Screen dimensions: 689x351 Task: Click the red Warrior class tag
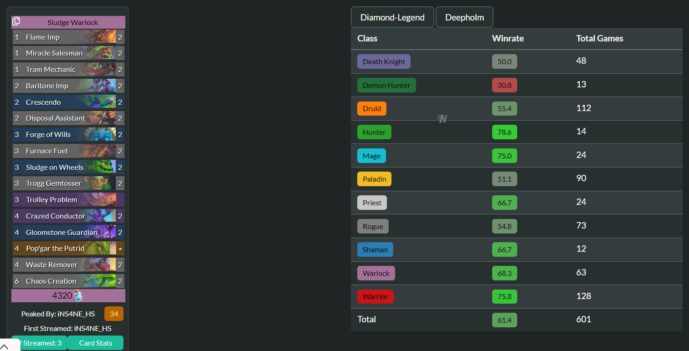click(x=375, y=297)
